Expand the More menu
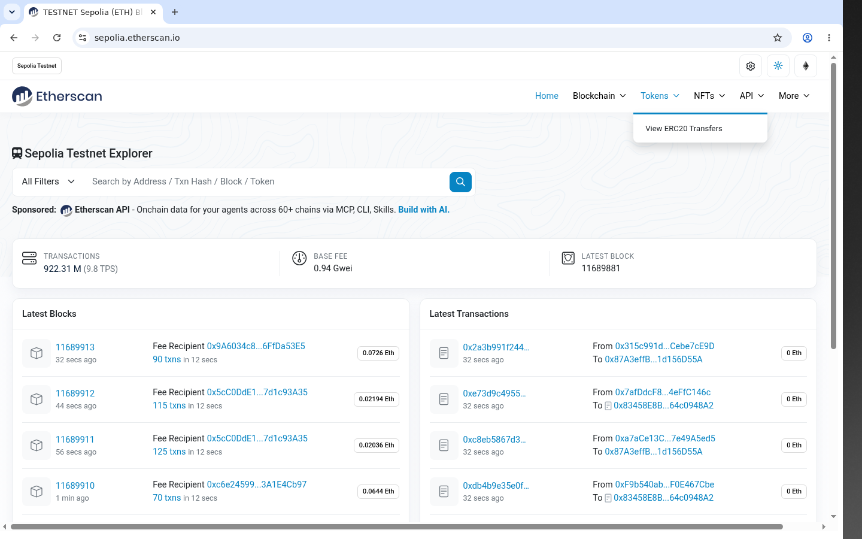862x539 pixels. pos(794,96)
